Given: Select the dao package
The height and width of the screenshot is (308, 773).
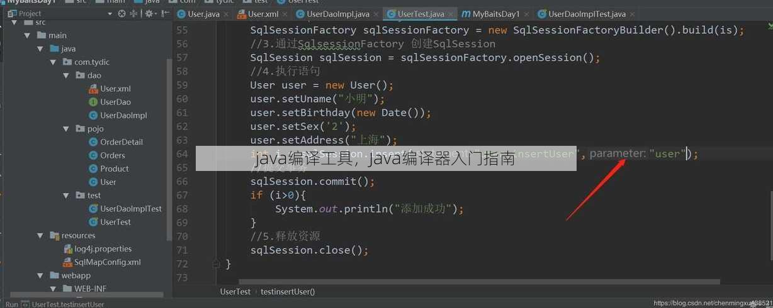Looking at the screenshot, I should pyautogui.click(x=94, y=75).
